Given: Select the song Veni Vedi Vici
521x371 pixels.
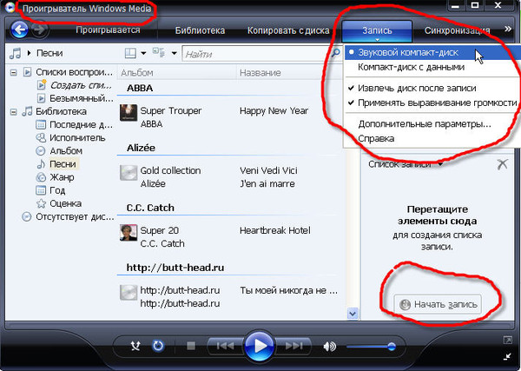Looking at the screenshot, I should coord(268,170).
